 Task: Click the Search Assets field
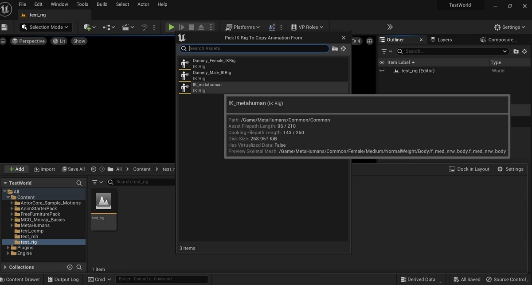255,48
